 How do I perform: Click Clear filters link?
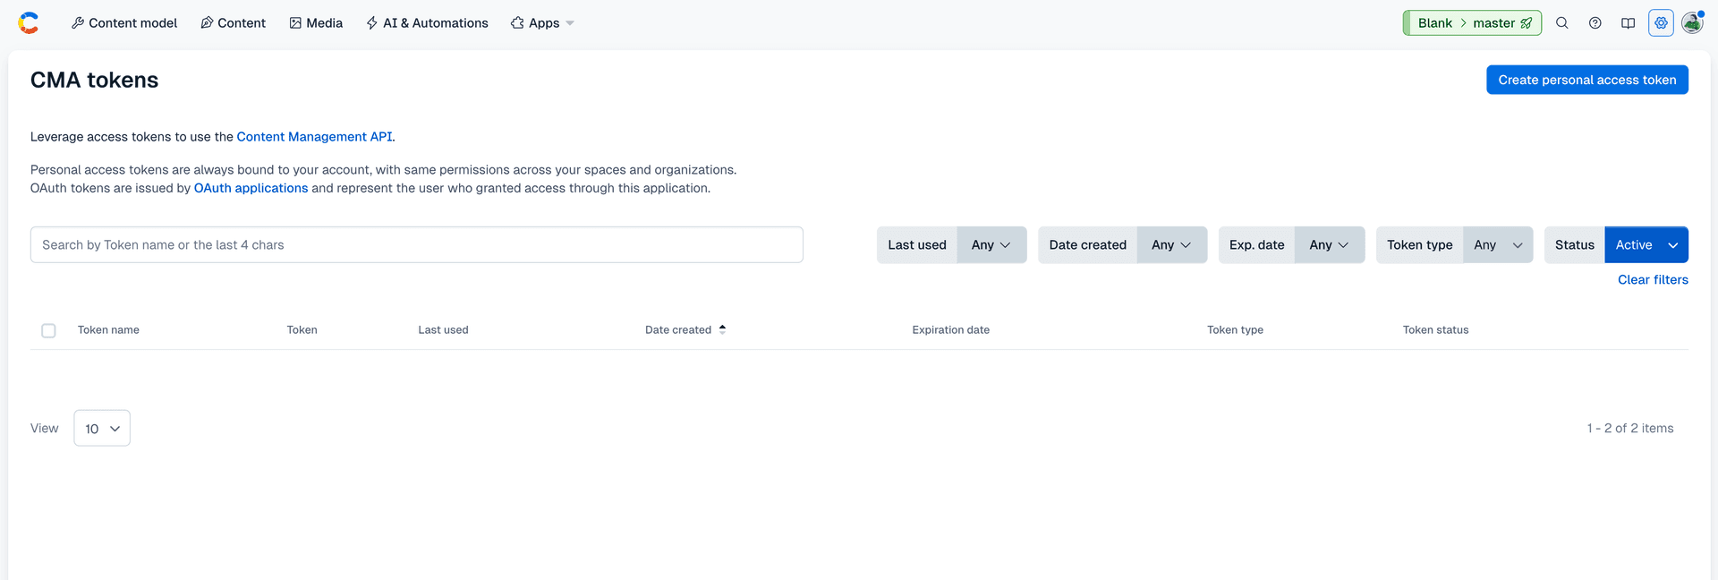click(1653, 279)
